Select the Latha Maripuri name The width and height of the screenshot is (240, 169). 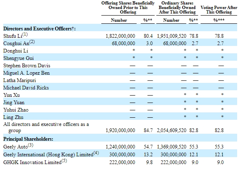(x=20, y=80)
